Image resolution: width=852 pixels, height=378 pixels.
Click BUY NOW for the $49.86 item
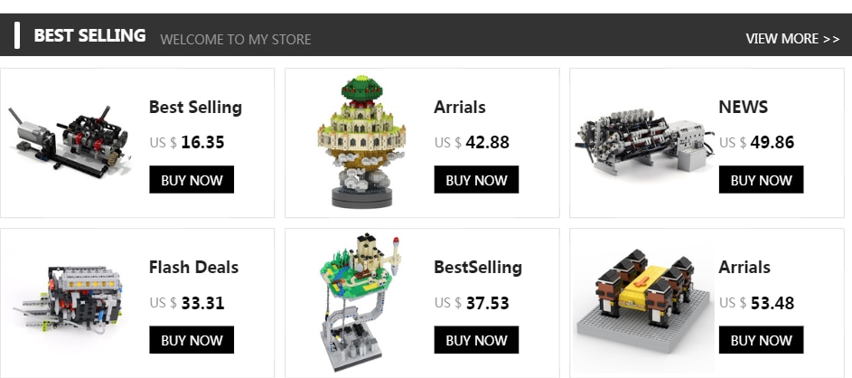(762, 179)
